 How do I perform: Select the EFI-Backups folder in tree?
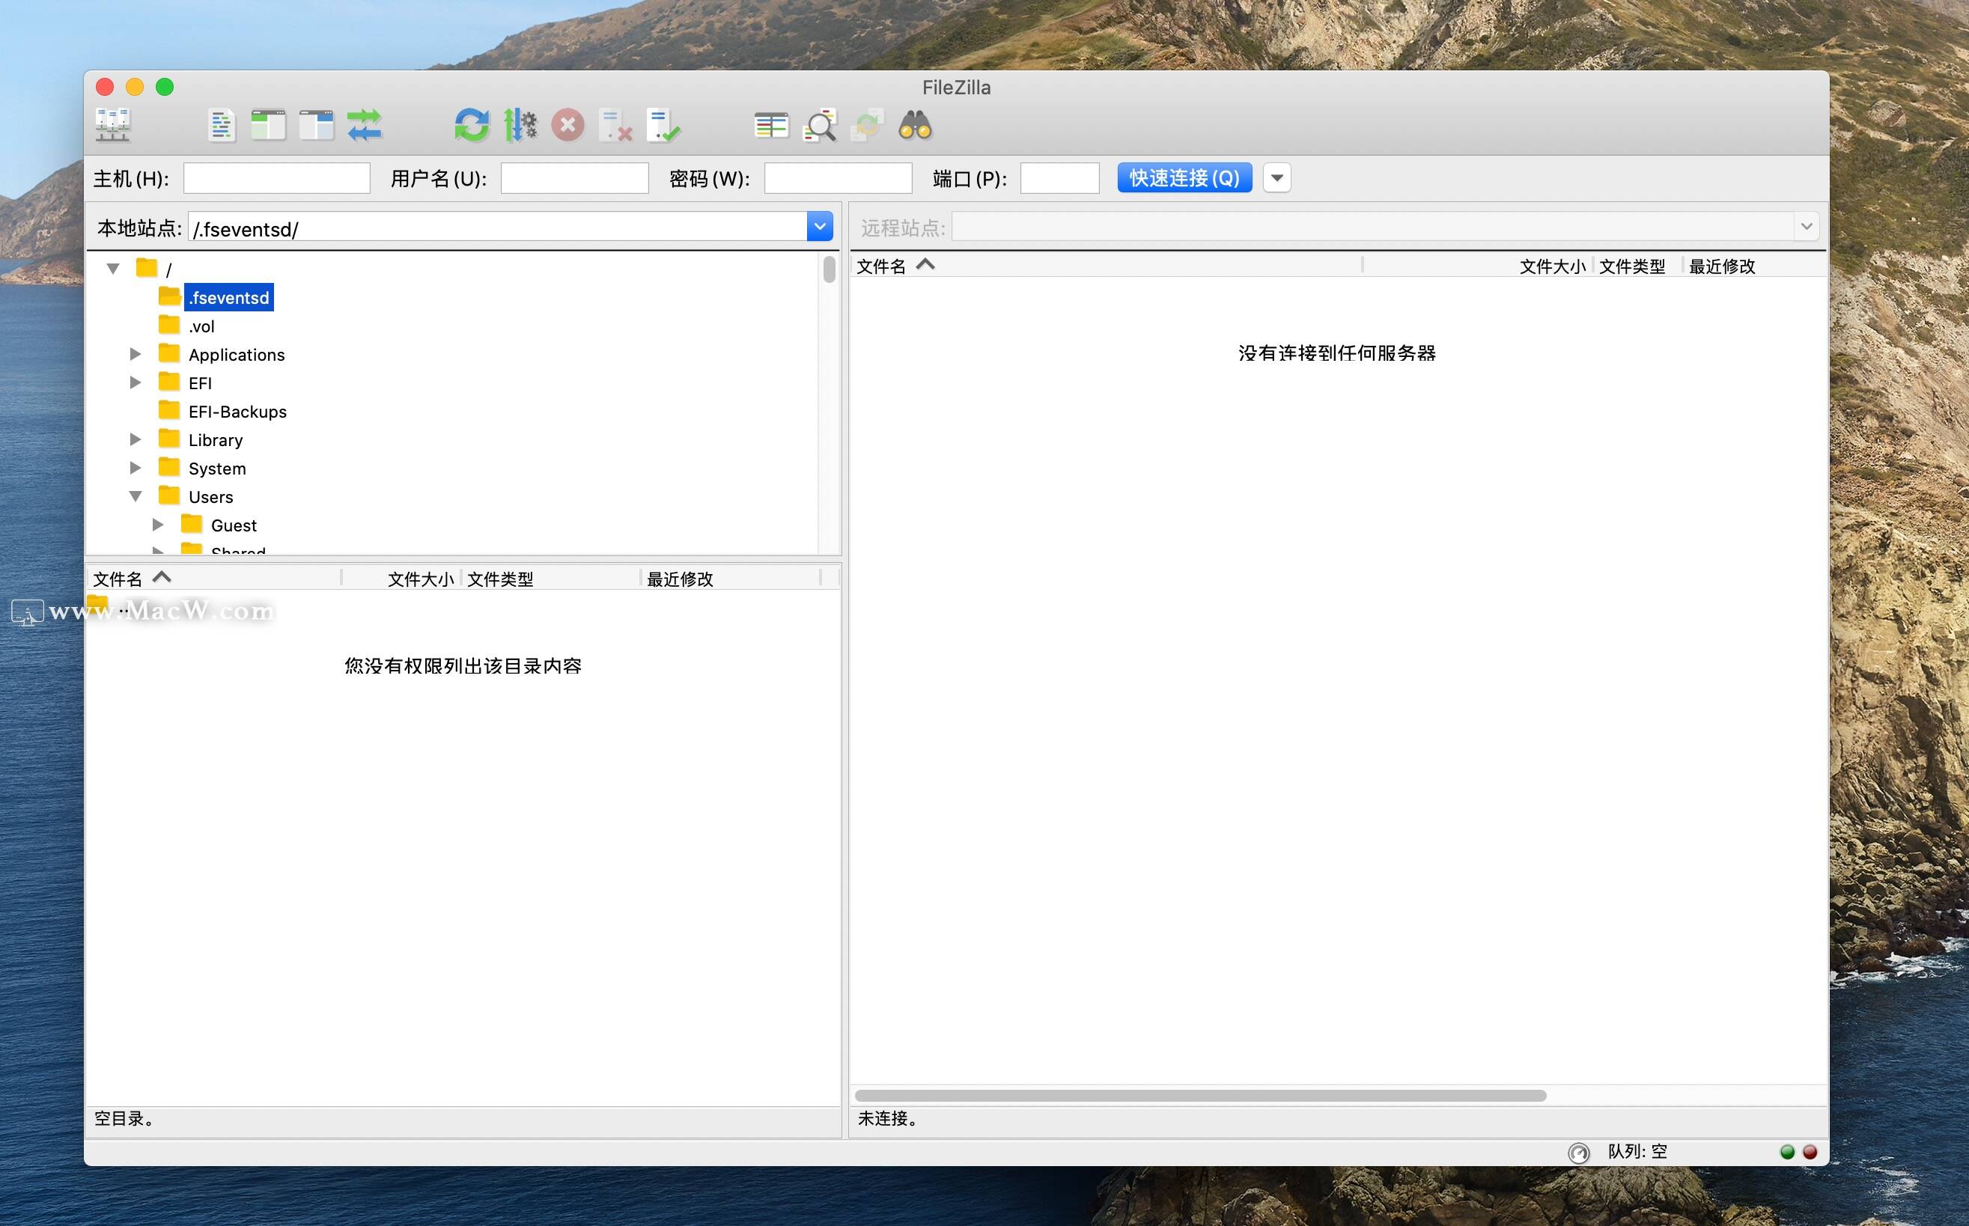(x=237, y=411)
